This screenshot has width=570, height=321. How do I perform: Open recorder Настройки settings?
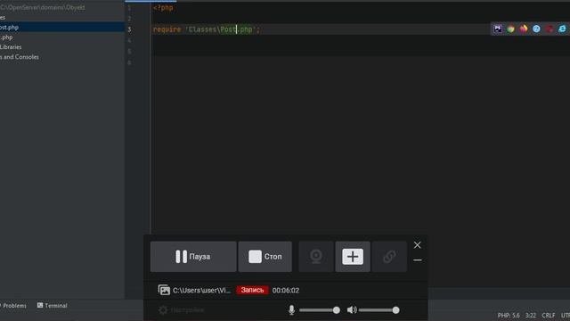(182, 310)
